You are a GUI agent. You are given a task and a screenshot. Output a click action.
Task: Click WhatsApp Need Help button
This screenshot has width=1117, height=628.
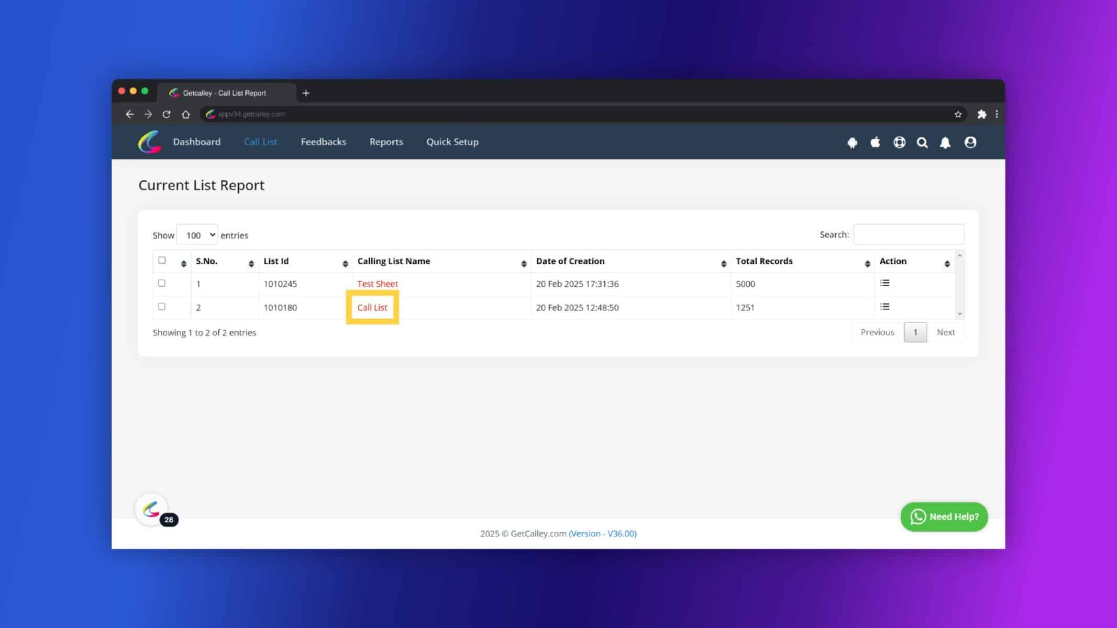pyautogui.click(x=944, y=517)
